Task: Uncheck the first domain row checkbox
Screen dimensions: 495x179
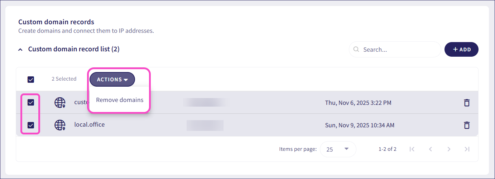Action: tap(31, 103)
